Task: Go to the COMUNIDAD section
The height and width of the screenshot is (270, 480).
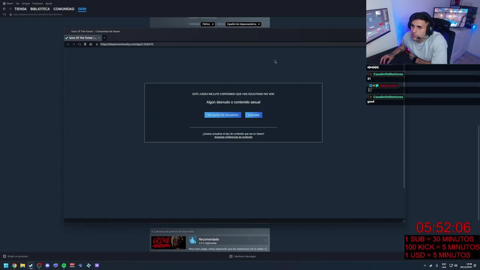Action: tap(64, 9)
